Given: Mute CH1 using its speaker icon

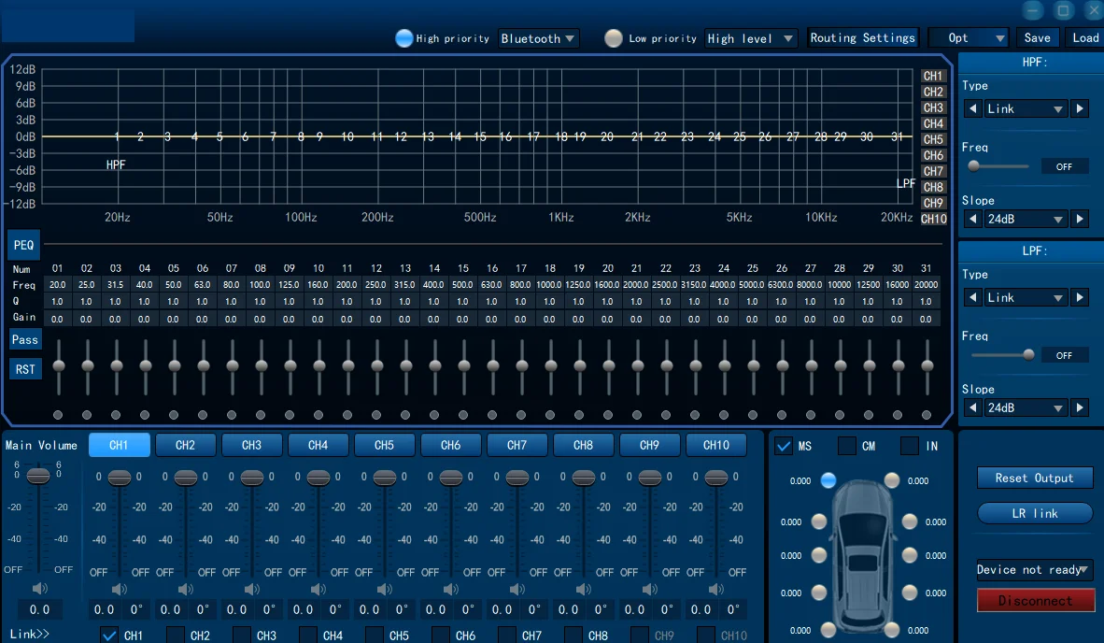Looking at the screenshot, I should point(119,590).
